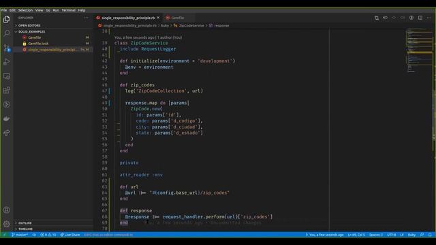Open the View menu
This screenshot has height=245, width=436.
coord(40,10)
